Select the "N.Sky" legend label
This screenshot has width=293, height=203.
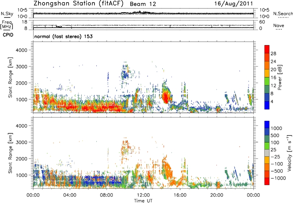7,14
